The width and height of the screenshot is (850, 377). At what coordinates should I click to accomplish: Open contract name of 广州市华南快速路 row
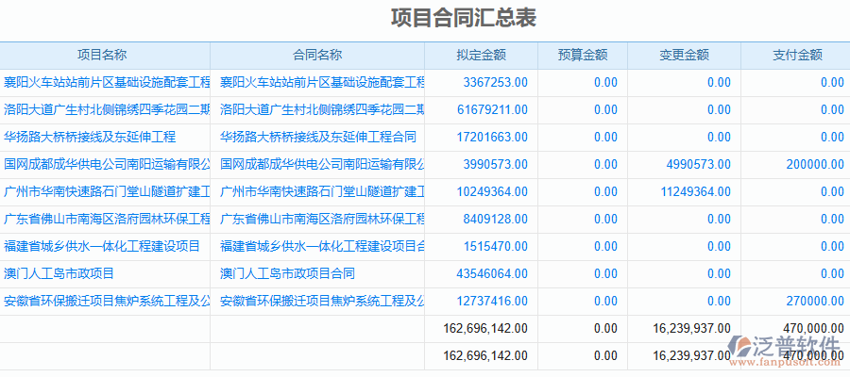[x=322, y=191]
